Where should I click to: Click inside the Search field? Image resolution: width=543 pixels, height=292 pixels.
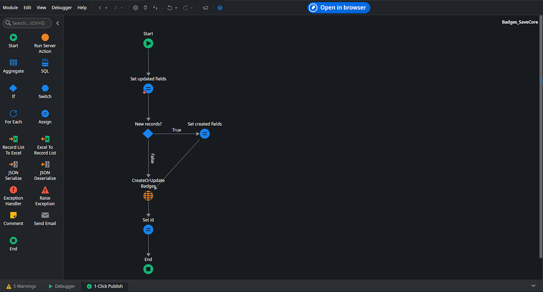click(27, 23)
